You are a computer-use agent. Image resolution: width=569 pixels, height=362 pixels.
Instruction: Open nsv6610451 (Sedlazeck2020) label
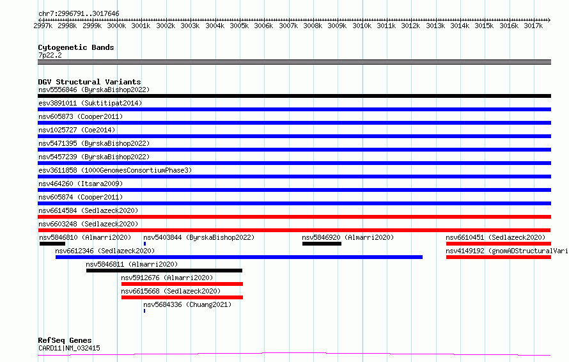pos(495,237)
